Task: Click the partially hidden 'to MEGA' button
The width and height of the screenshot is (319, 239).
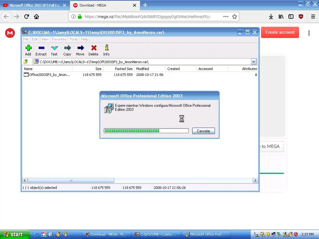Action: [271, 147]
